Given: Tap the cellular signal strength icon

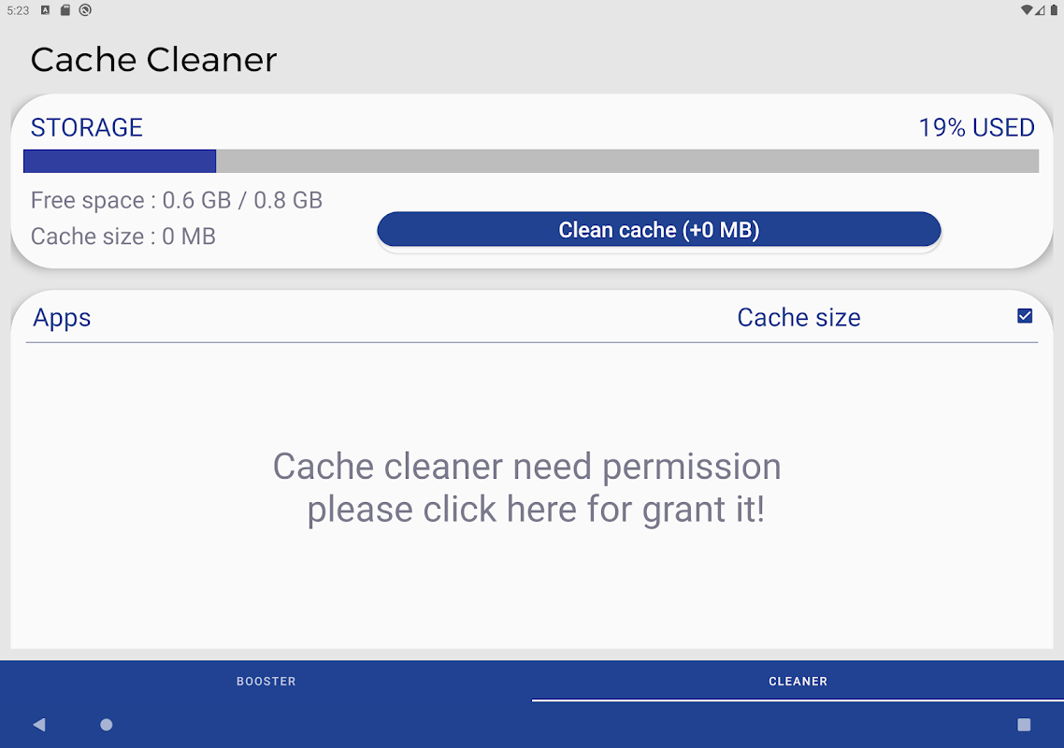Looking at the screenshot, I should pos(1040,10).
